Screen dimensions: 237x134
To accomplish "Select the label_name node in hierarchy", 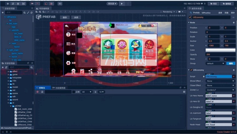I will coord(19,40).
